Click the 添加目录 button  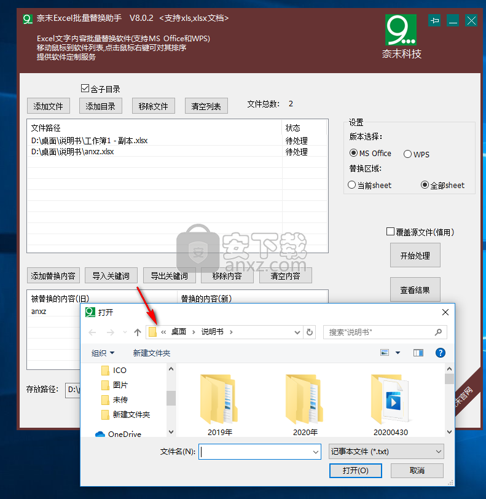(x=101, y=106)
